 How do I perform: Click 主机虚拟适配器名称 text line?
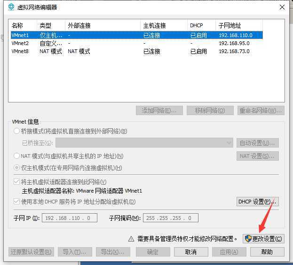point(82,191)
